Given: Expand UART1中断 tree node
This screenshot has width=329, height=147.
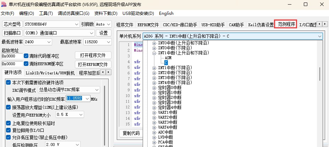Looking at the screenshot, I should pos(154,112).
